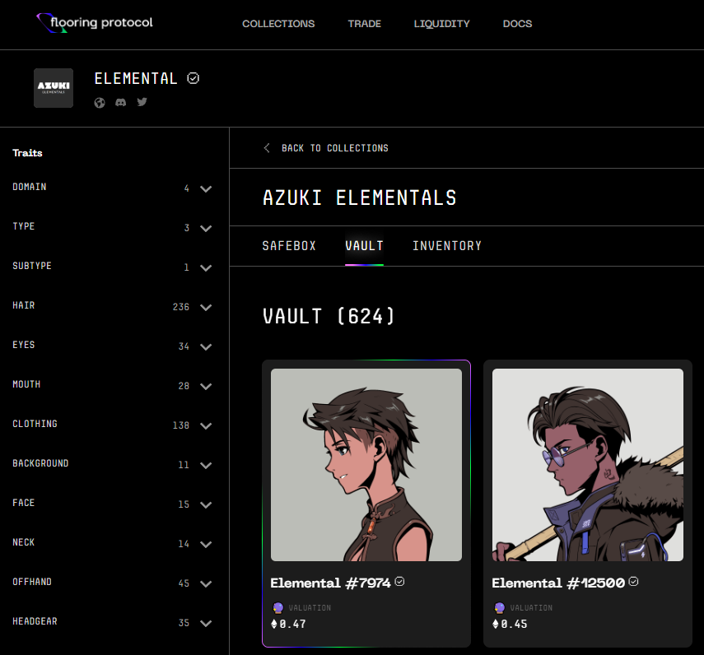
Task: Switch to the INVENTORY tab
Action: click(447, 246)
